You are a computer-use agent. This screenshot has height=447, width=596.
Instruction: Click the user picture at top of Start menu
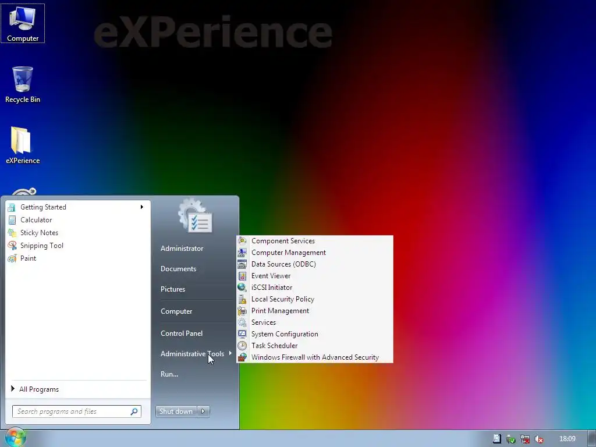click(196, 215)
